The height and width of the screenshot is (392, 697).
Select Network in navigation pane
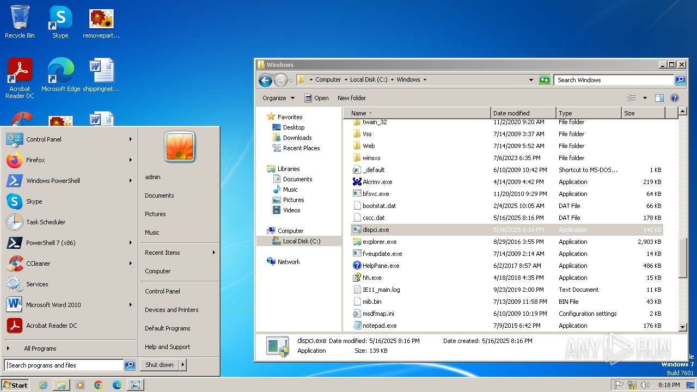tap(283, 262)
